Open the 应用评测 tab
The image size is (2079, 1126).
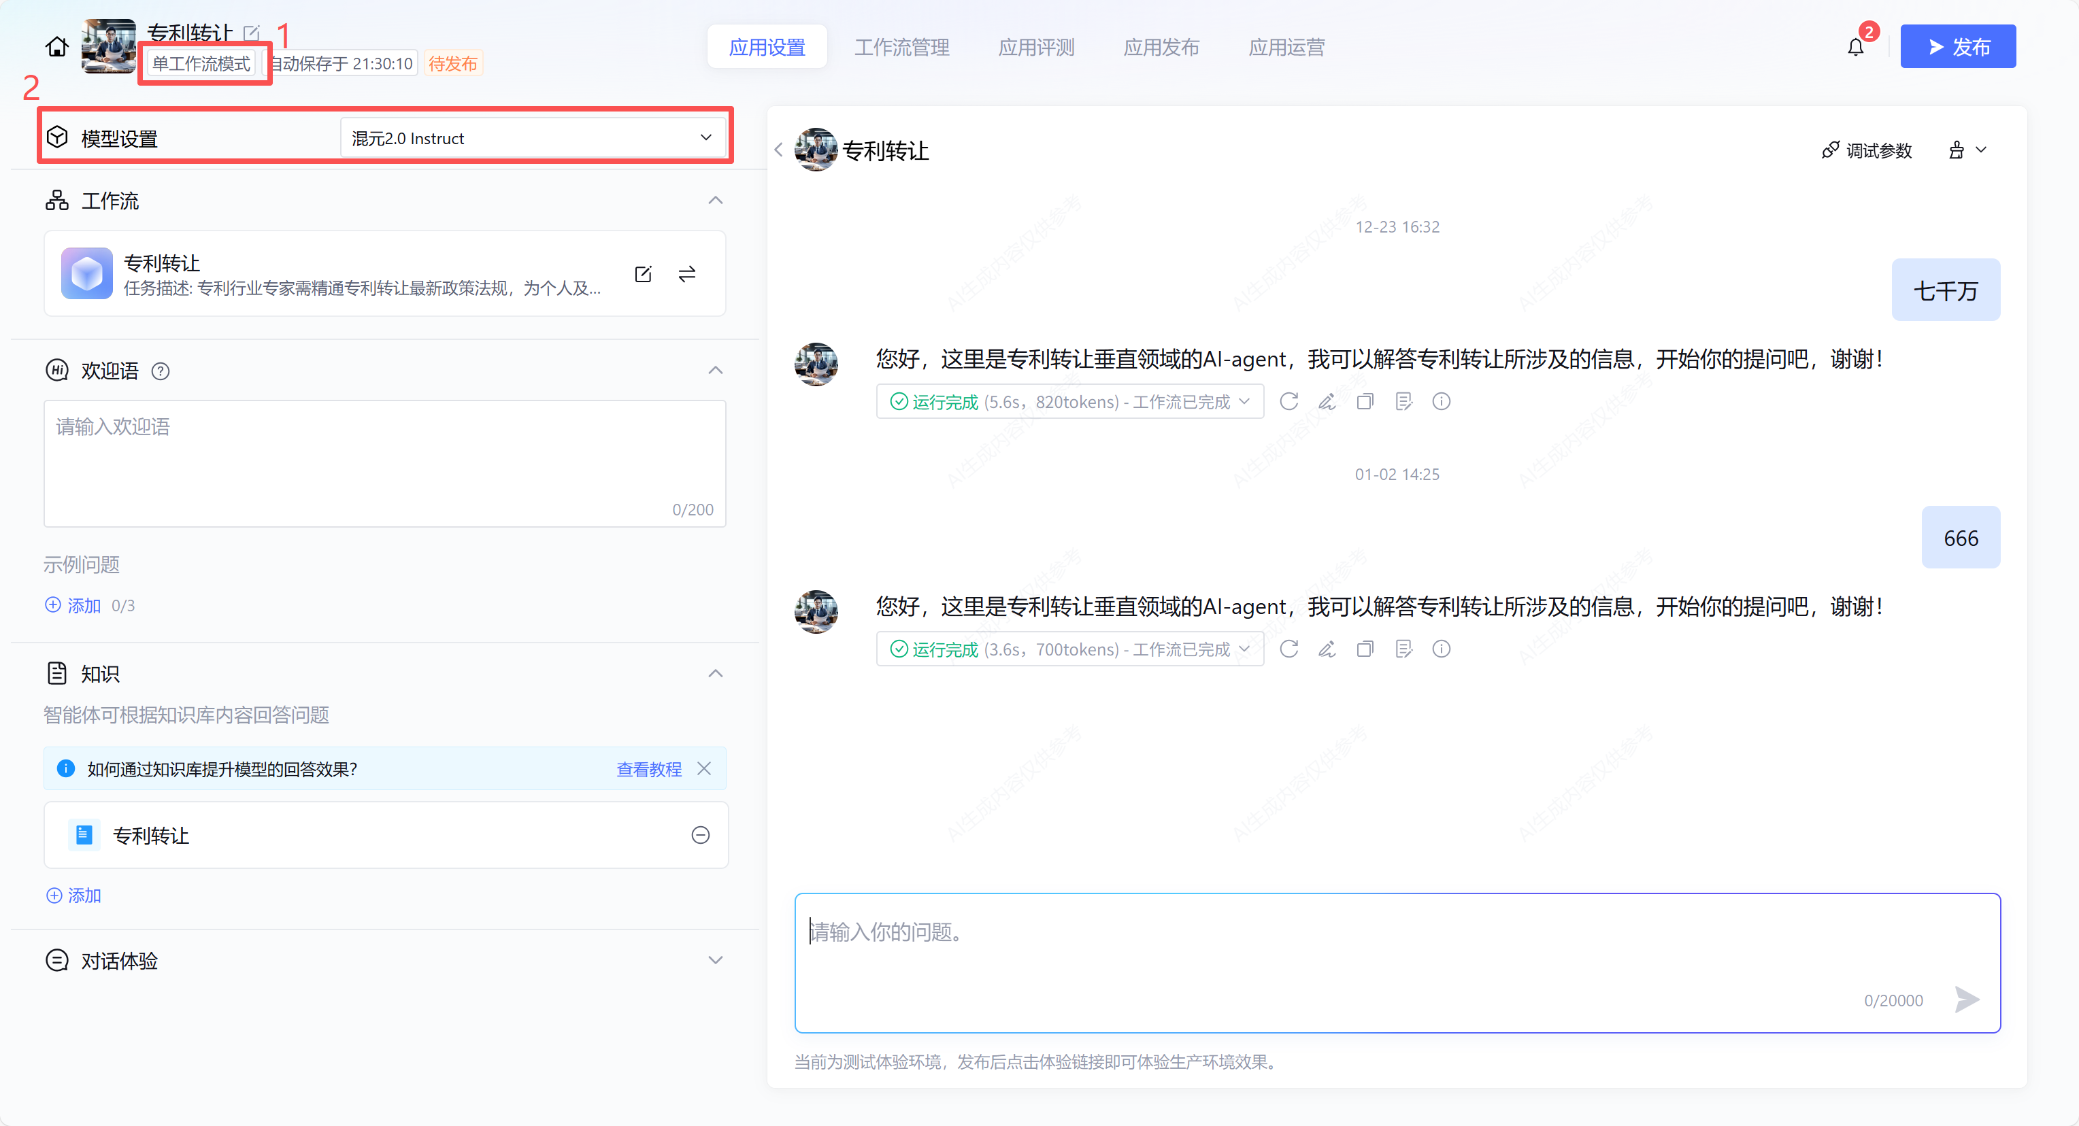(1036, 47)
